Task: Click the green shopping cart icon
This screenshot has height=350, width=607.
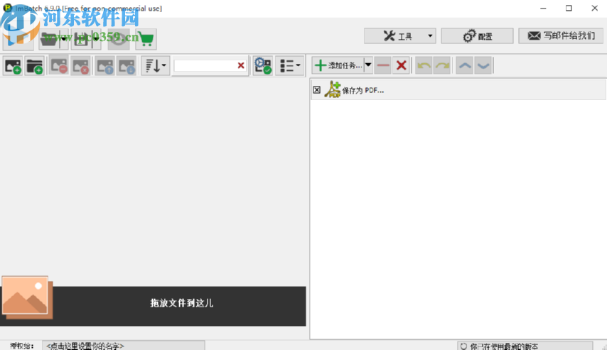Action: click(146, 39)
